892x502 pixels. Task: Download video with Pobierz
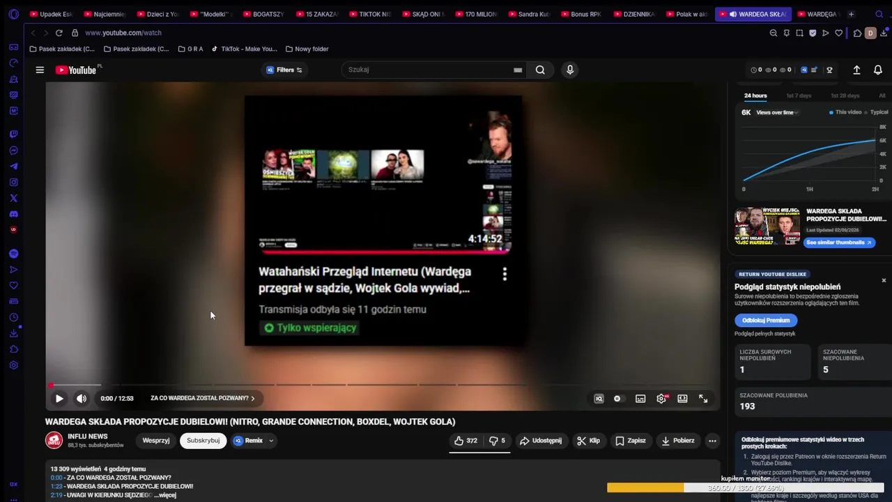tap(677, 441)
